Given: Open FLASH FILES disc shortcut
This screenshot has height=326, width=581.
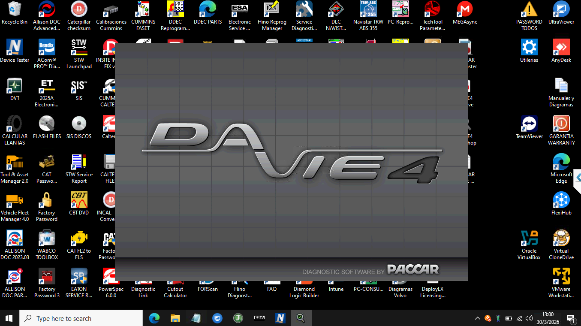Looking at the screenshot, I should [x=47, y=127].
